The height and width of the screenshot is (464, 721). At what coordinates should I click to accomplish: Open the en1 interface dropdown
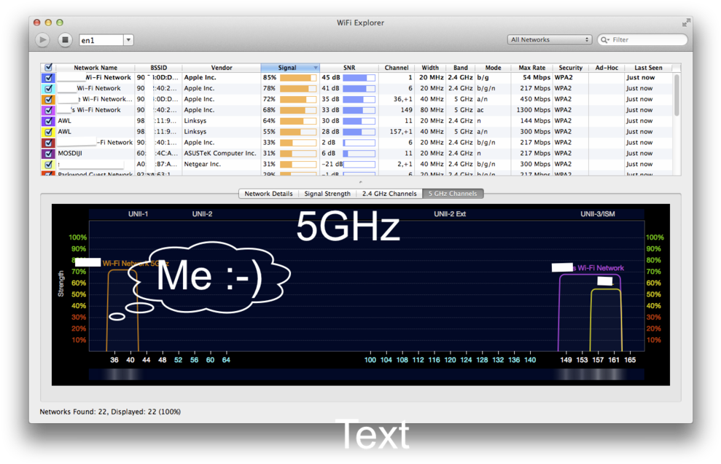coord(128,40)
